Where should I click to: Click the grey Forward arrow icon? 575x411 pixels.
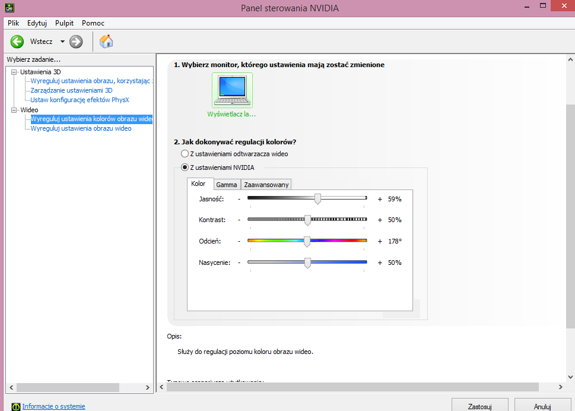(76, 42)
